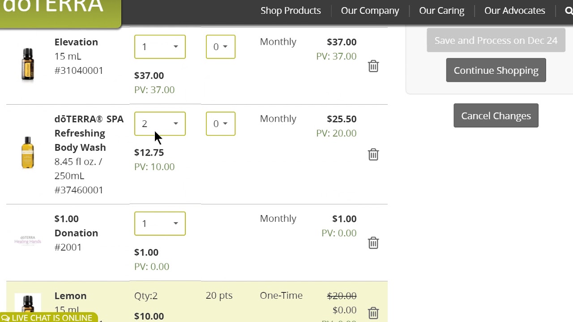
Task: Remove the SPA Refreshing Body Wash item
Action: (373, 154)
